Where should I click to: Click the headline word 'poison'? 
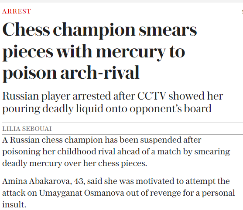[29, 74]
